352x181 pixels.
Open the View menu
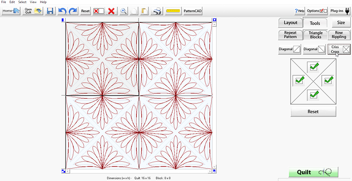click(33, 2)
